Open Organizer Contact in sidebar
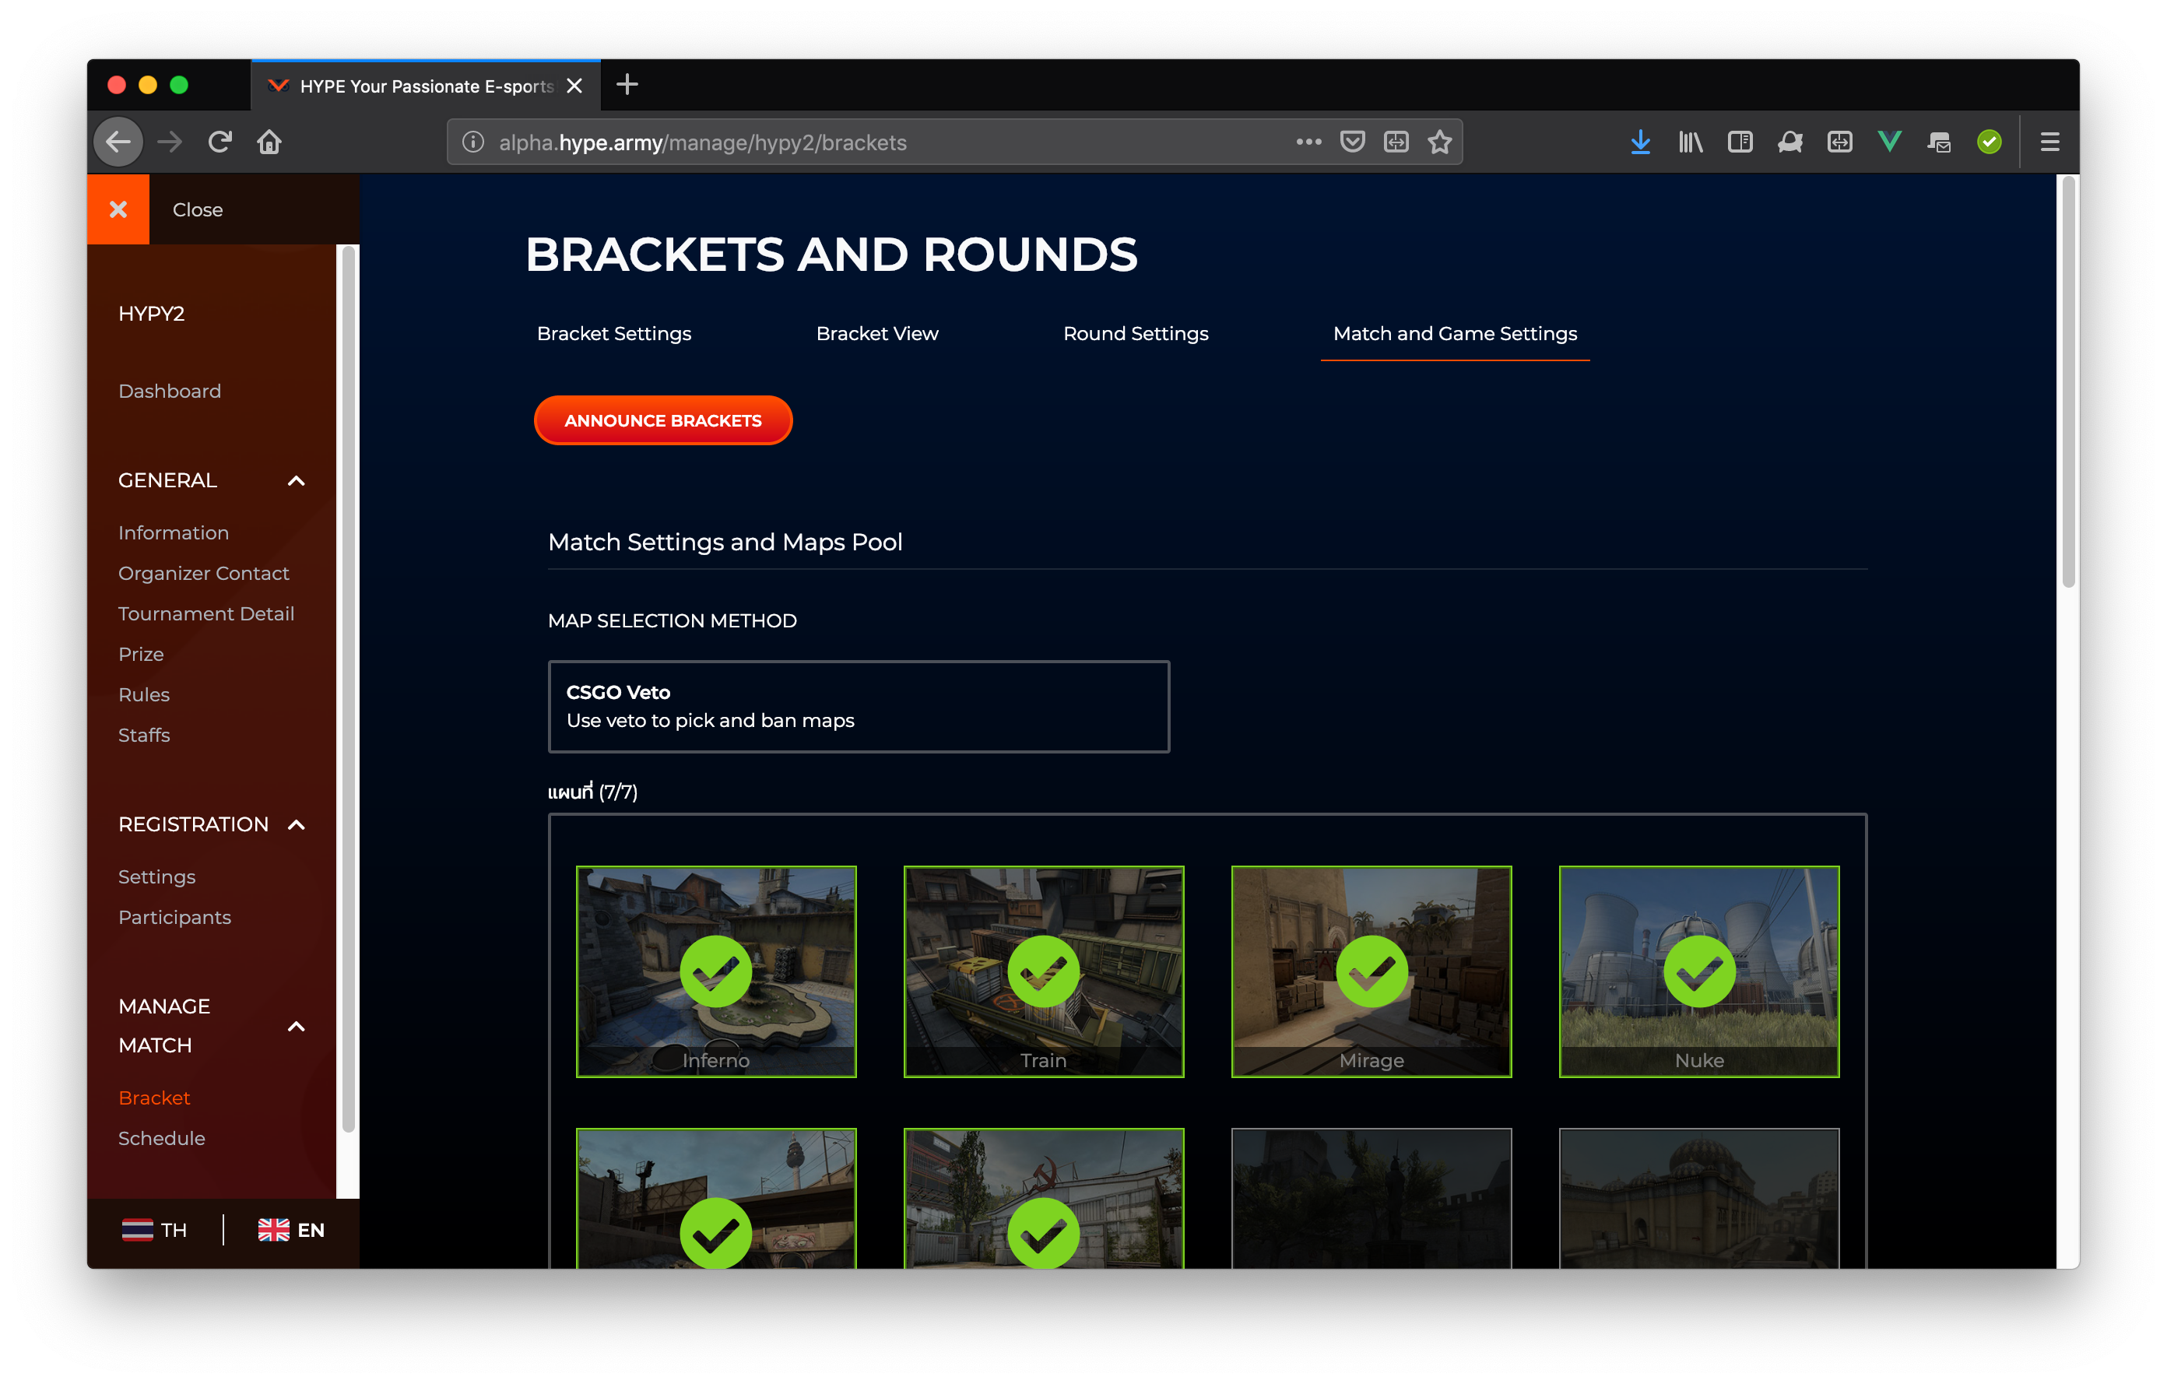 tap(203, 573)
